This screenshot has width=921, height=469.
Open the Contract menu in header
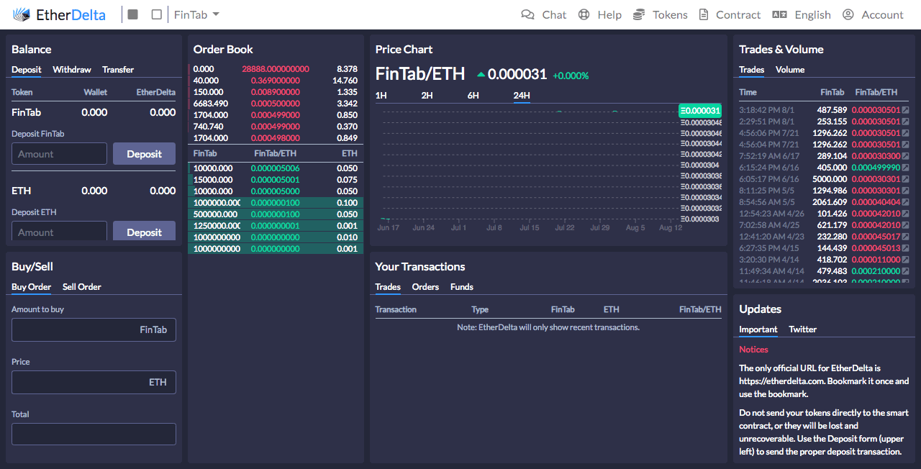click(x=728, y=14)
